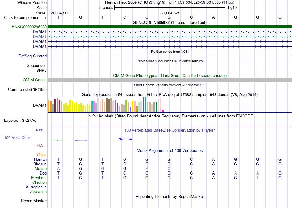
Task: Click the green mark in PhyloP conservation track
Action: pos(57,141)
